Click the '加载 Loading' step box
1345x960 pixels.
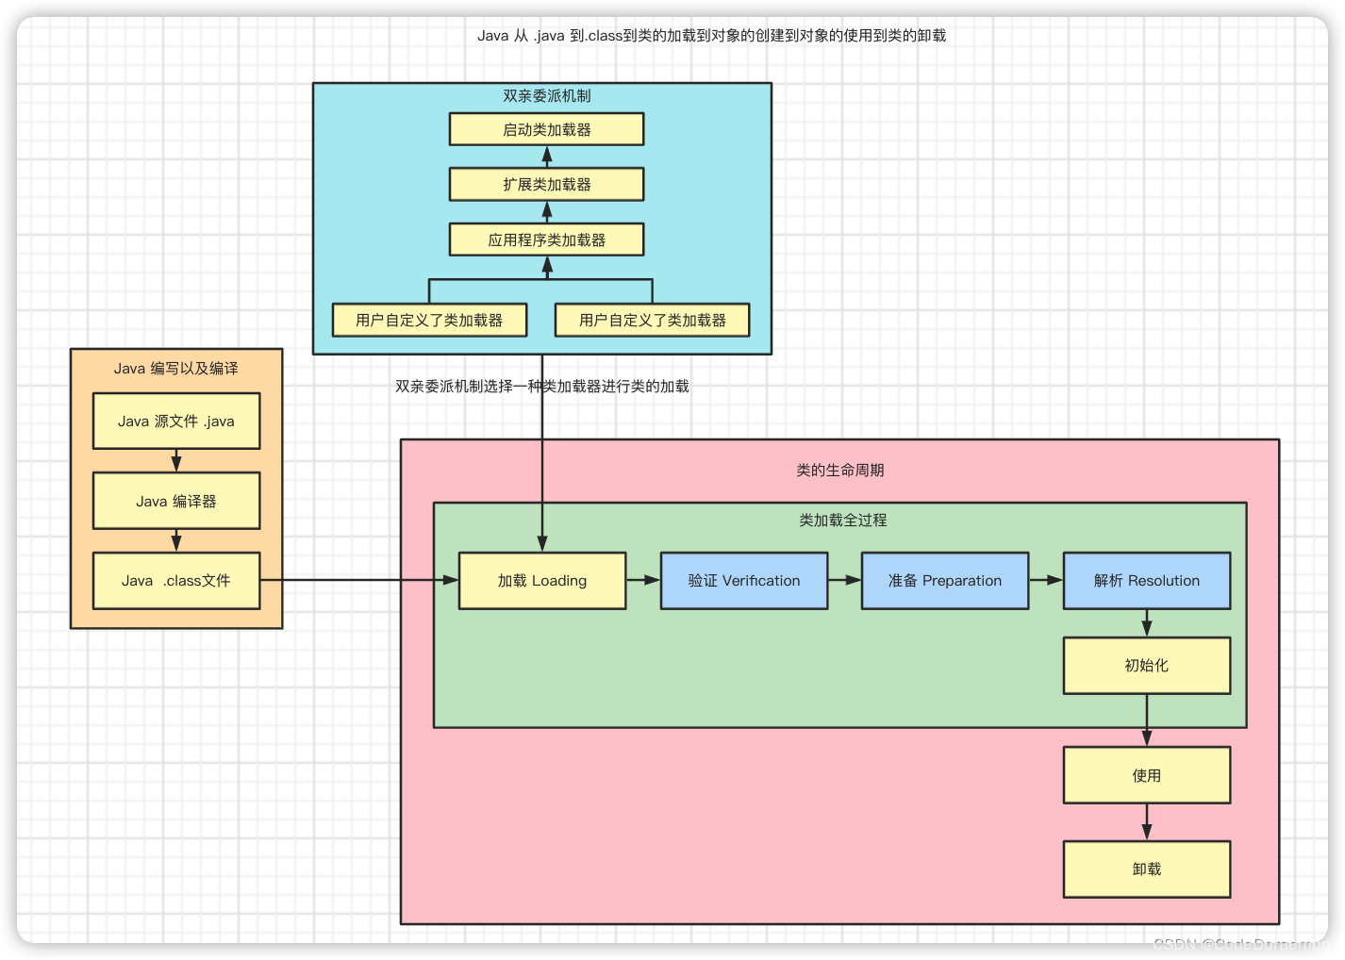(x=542, y=581)
